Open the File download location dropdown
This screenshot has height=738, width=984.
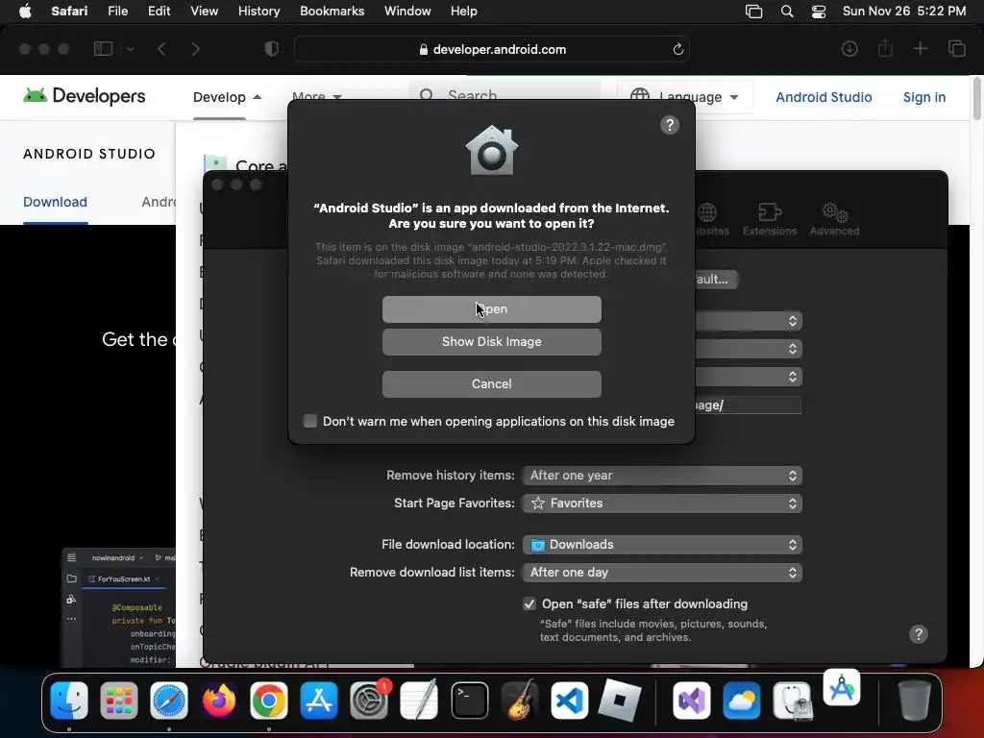(662, 545)
